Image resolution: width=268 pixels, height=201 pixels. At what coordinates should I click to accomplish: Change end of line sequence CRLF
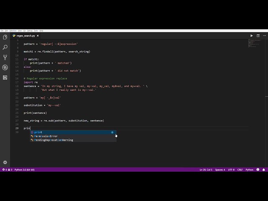point(240,170)
